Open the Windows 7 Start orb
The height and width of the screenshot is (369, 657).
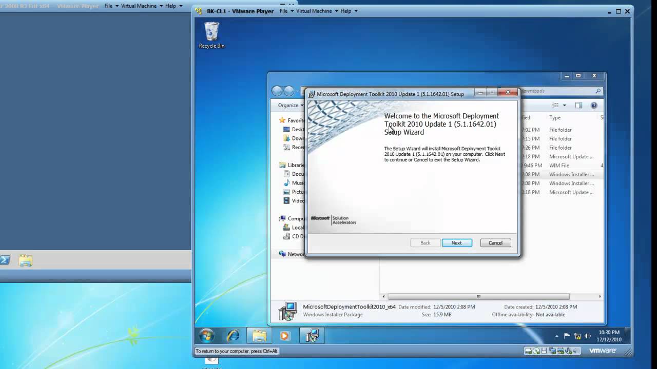click(206, 336)
